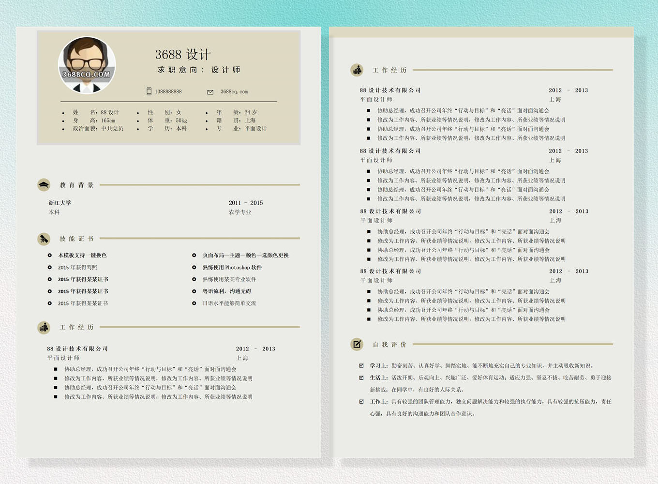Image resolution: width=658 pixels, height=484 pixels.
Task: Click the 浙江大学 education entry
Action: 60,203
